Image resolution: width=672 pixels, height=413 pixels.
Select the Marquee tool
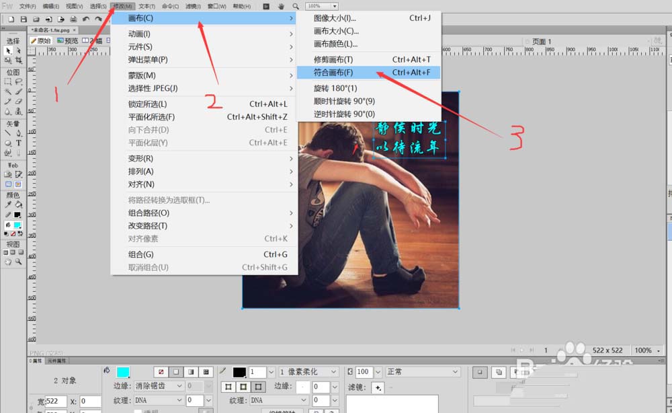click(8, 81)
